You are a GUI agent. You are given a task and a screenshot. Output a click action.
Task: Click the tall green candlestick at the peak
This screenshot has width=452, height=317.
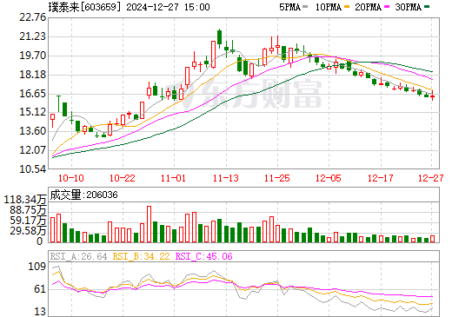click(220, 37)
